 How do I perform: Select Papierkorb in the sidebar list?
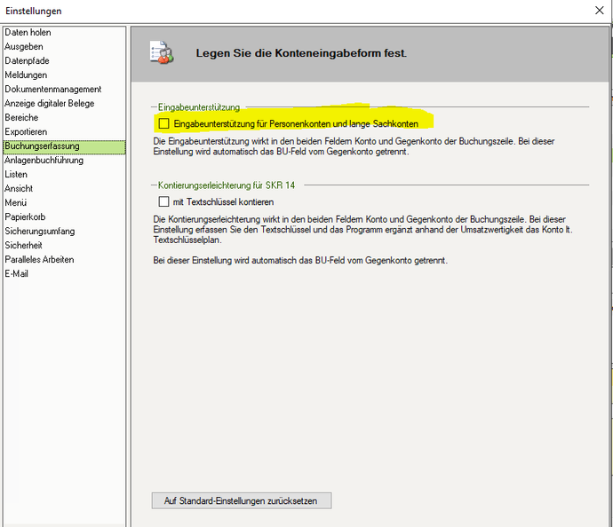click(25, 217)
